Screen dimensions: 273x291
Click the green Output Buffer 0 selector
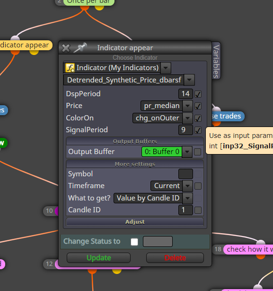pyautogui.click(x=162, y=152)
